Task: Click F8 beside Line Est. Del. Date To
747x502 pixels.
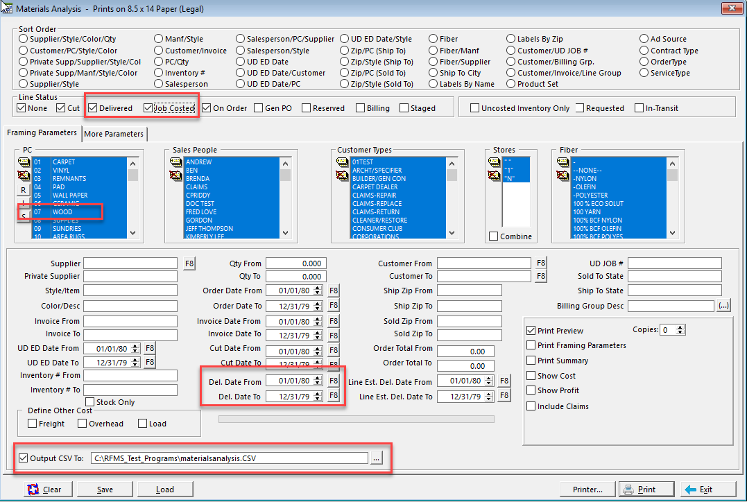Action: tap(504, 396)
